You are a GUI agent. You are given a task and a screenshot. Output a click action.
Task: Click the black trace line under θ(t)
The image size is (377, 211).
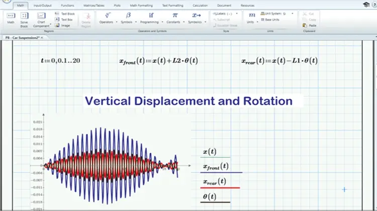(x=215, y=202)
